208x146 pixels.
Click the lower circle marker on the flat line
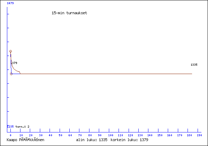(11, 74)
